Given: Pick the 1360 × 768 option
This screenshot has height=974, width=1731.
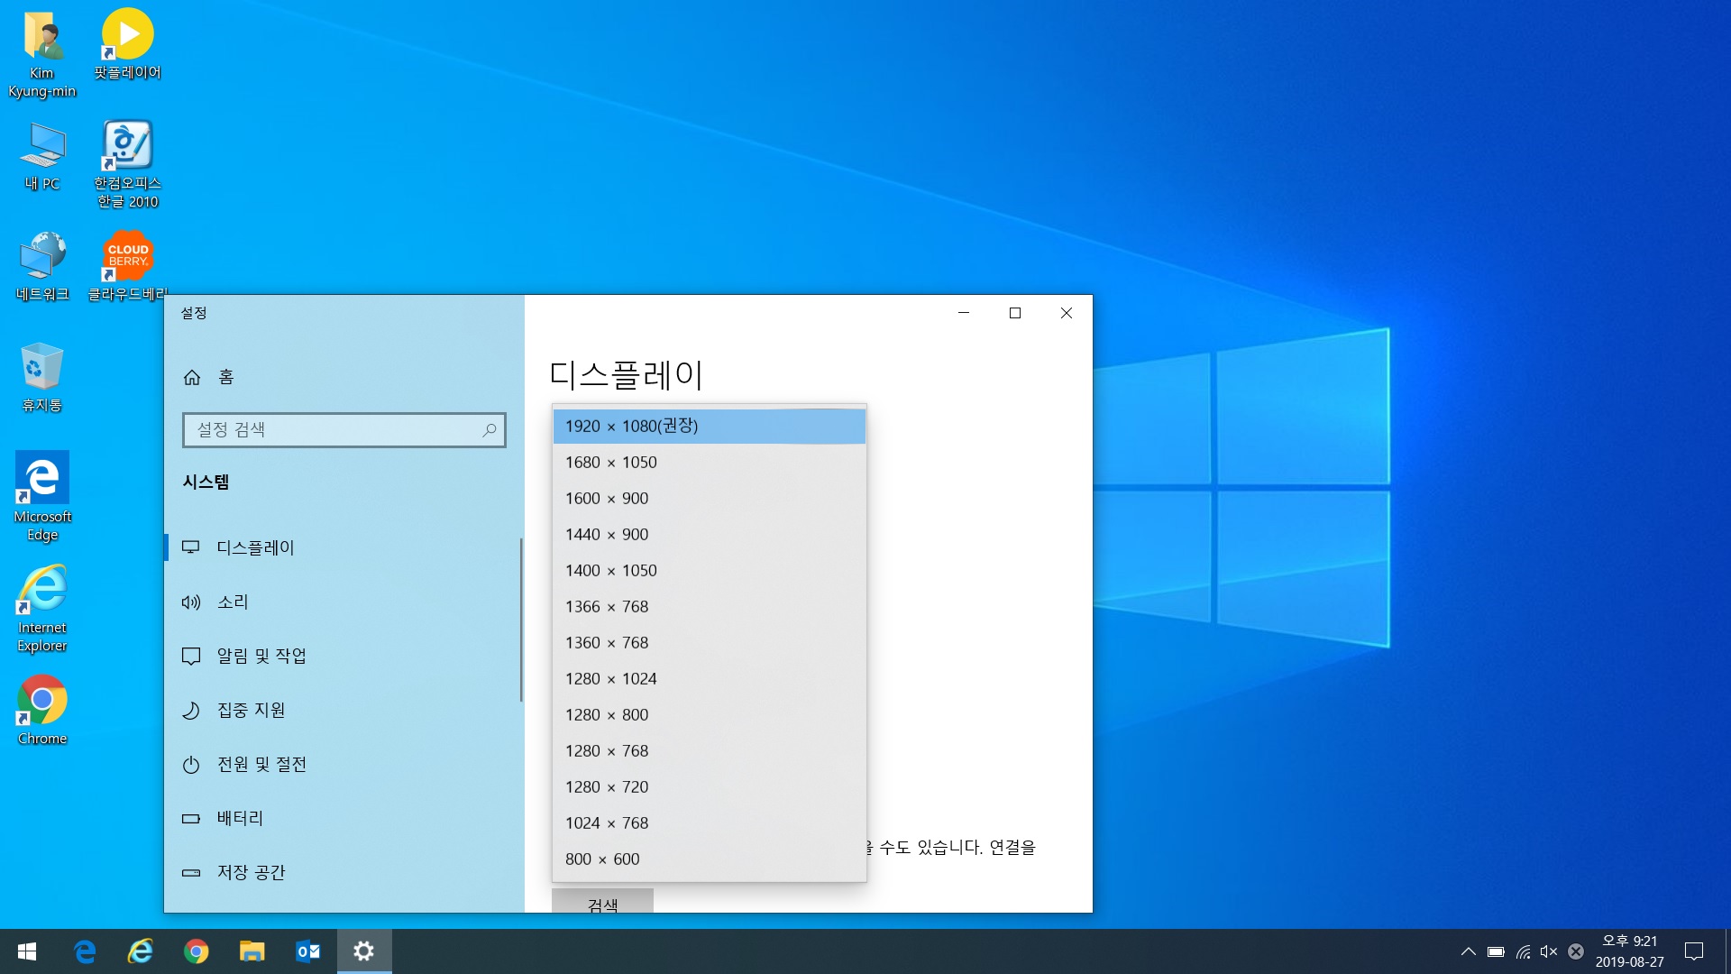Looking at the screenshot, I should [710, 642].
